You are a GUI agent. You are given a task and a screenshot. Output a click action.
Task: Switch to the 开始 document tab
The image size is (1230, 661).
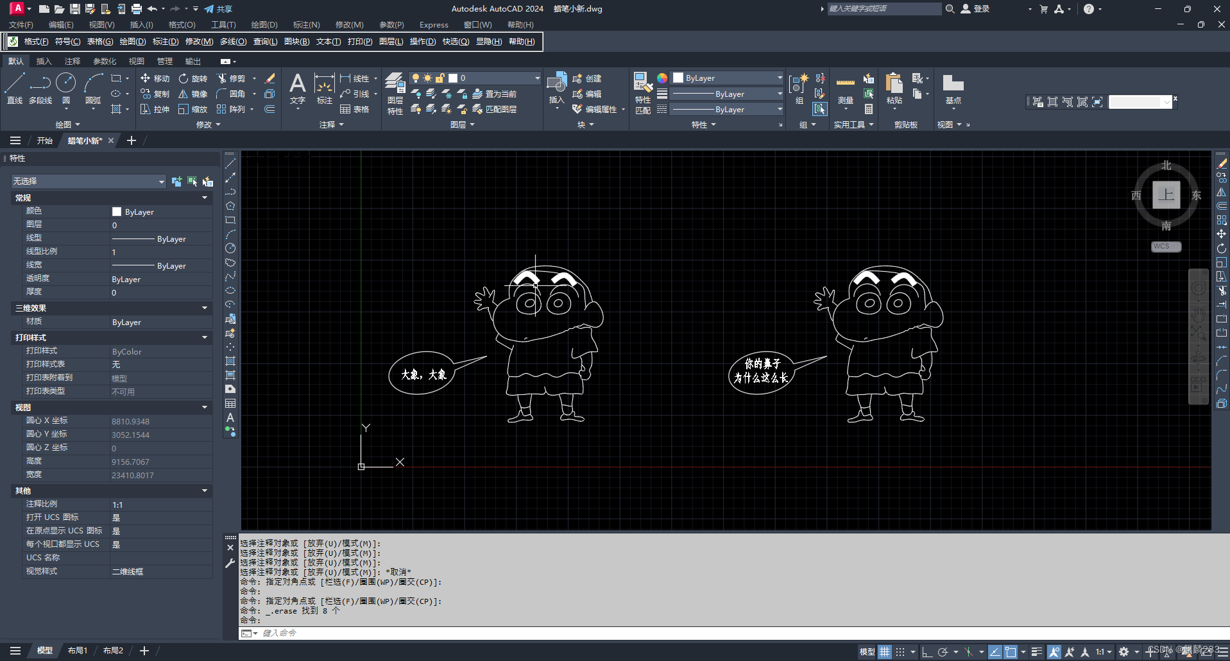click(x=44, y=140)
